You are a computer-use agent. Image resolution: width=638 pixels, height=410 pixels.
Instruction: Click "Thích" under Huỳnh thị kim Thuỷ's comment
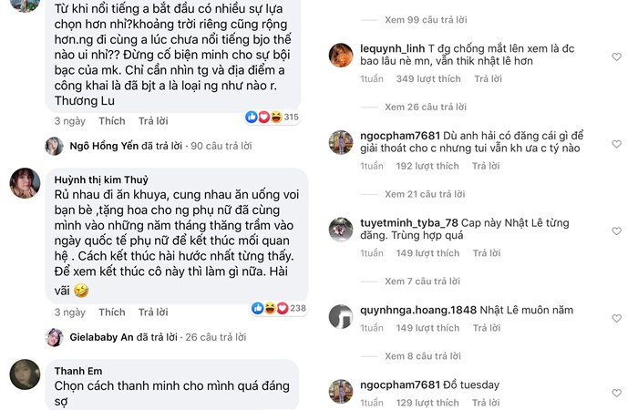[112, 312]
